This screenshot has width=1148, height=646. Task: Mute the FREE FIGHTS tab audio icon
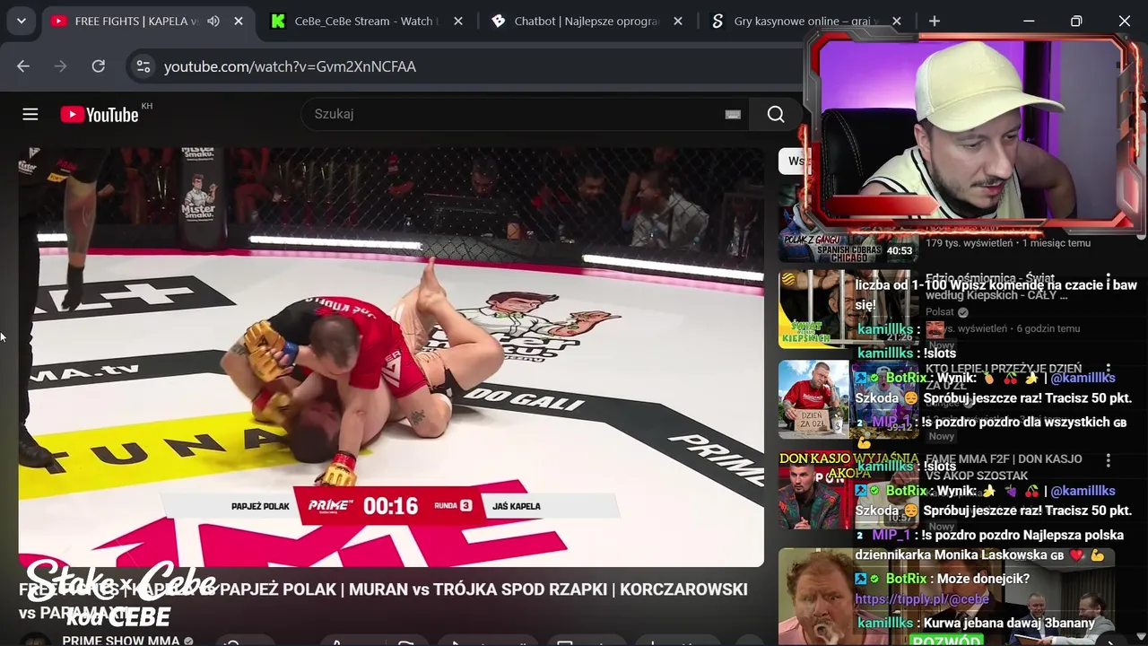(213, 21)
